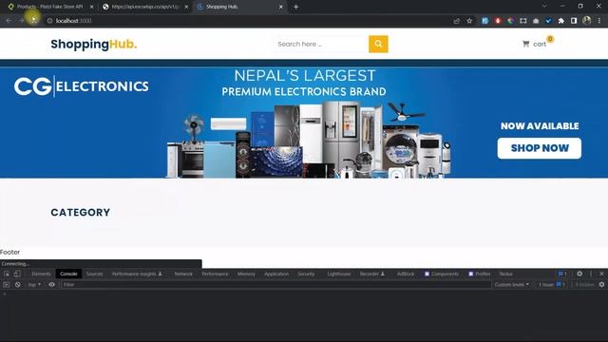Open the Sources tab
This screenshot has height=342, width=608.
coord(95,274)
